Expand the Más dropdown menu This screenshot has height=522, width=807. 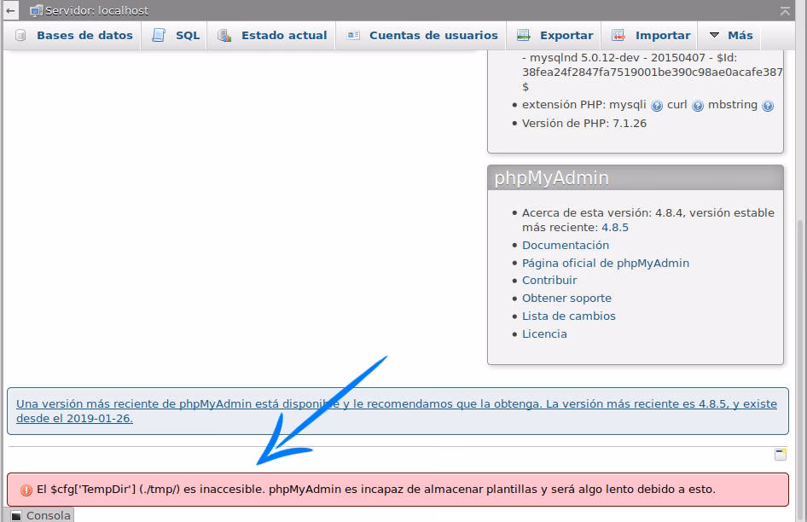tap(731, 36)
